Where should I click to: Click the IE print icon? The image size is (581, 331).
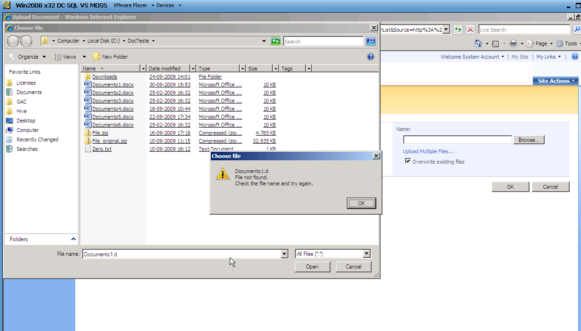[513, 44]
